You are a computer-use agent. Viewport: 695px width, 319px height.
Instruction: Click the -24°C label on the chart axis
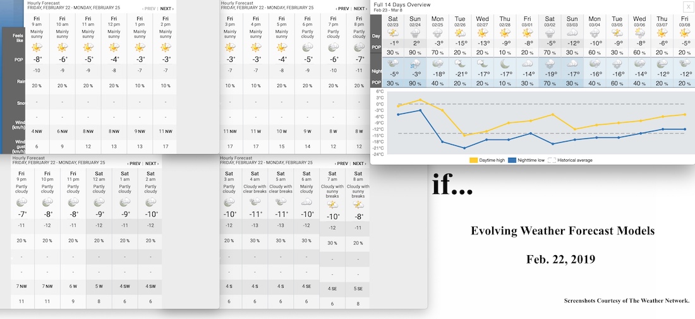pos(379,154)
